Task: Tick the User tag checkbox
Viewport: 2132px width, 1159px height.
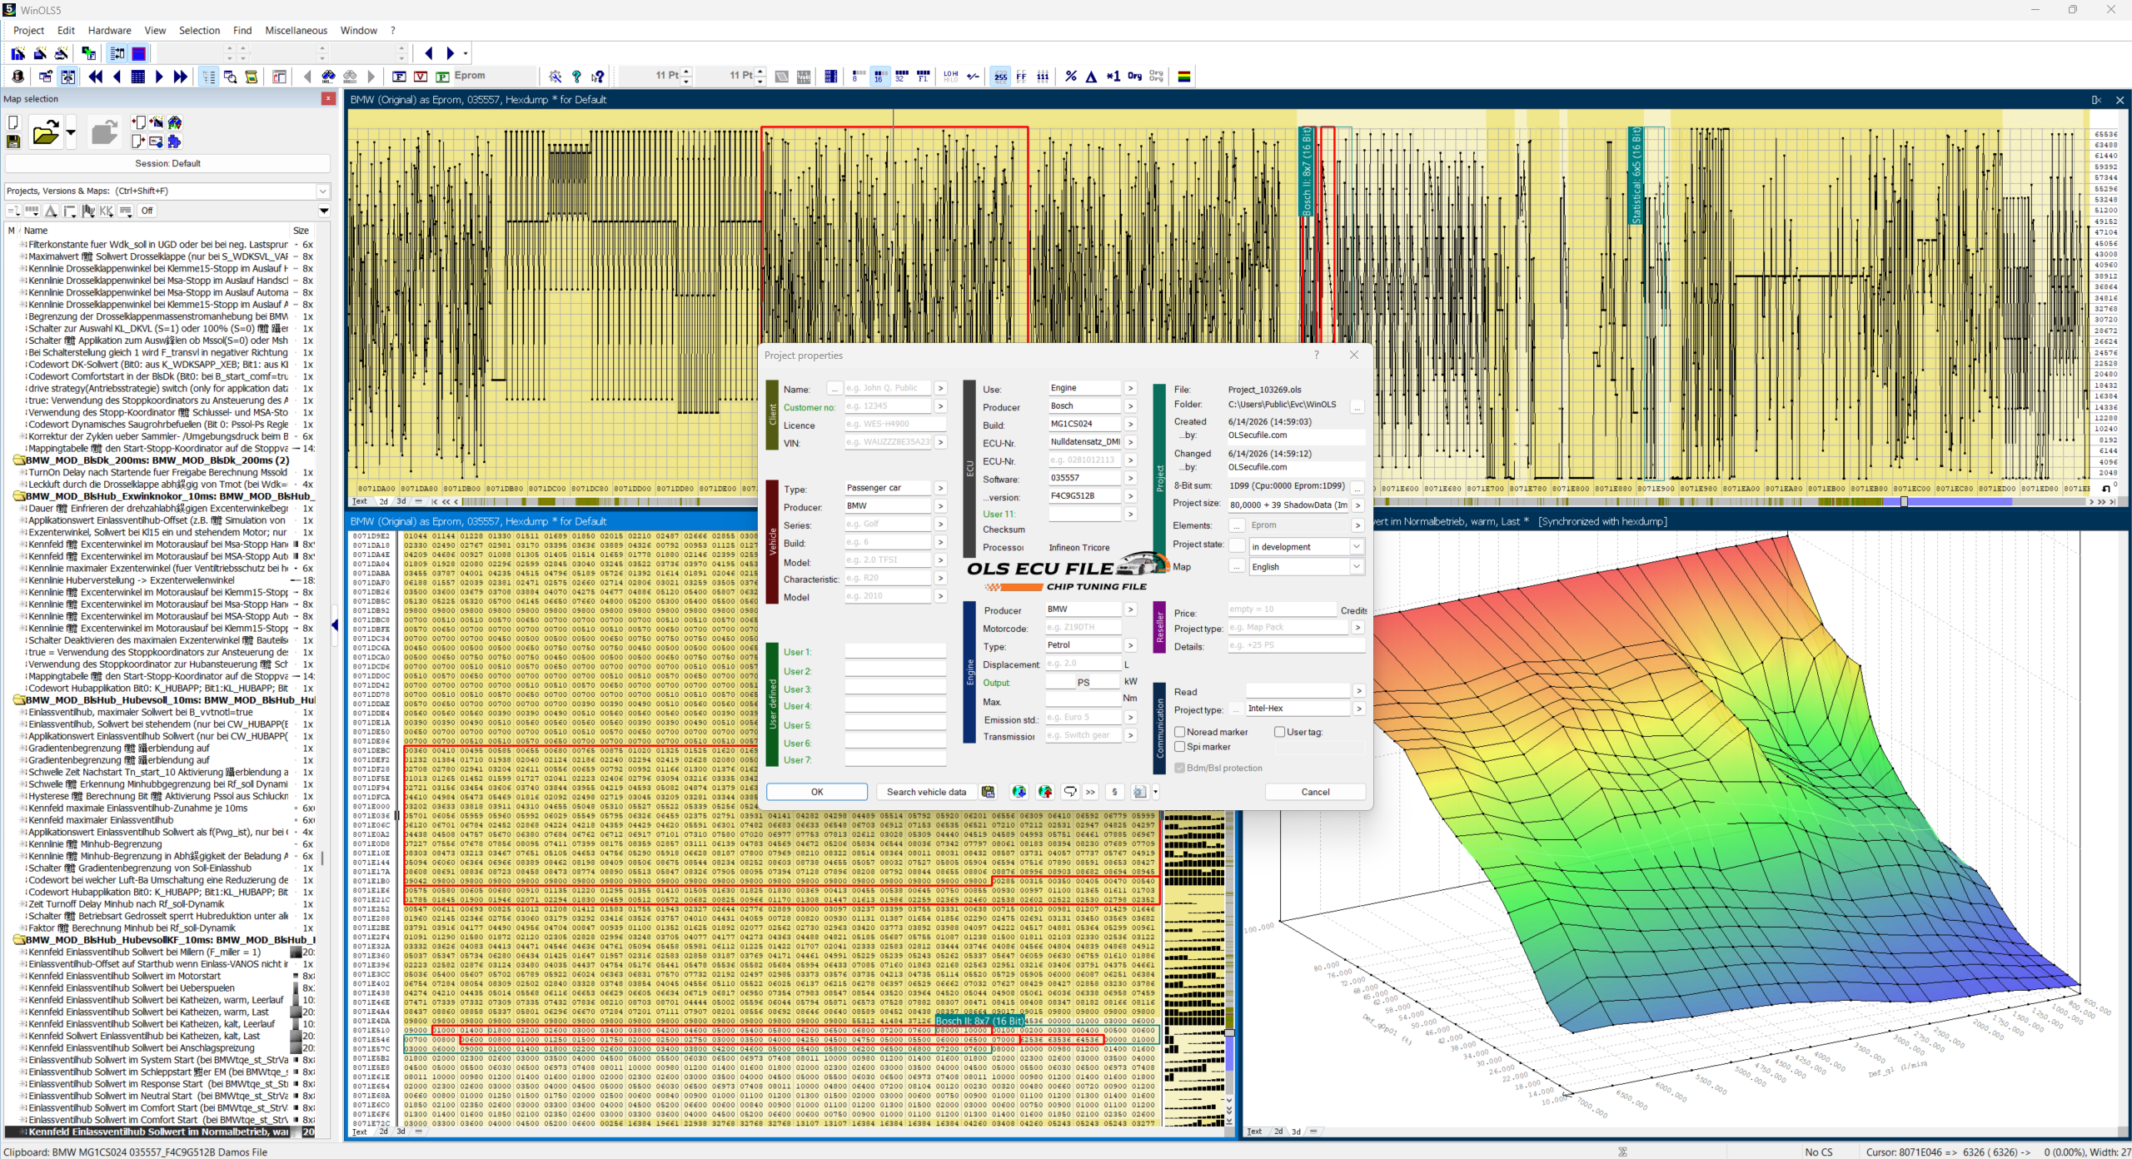Action: tap(1280, 732)
